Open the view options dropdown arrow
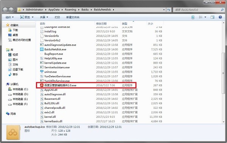The image size is (227, 143). [205, 17]
